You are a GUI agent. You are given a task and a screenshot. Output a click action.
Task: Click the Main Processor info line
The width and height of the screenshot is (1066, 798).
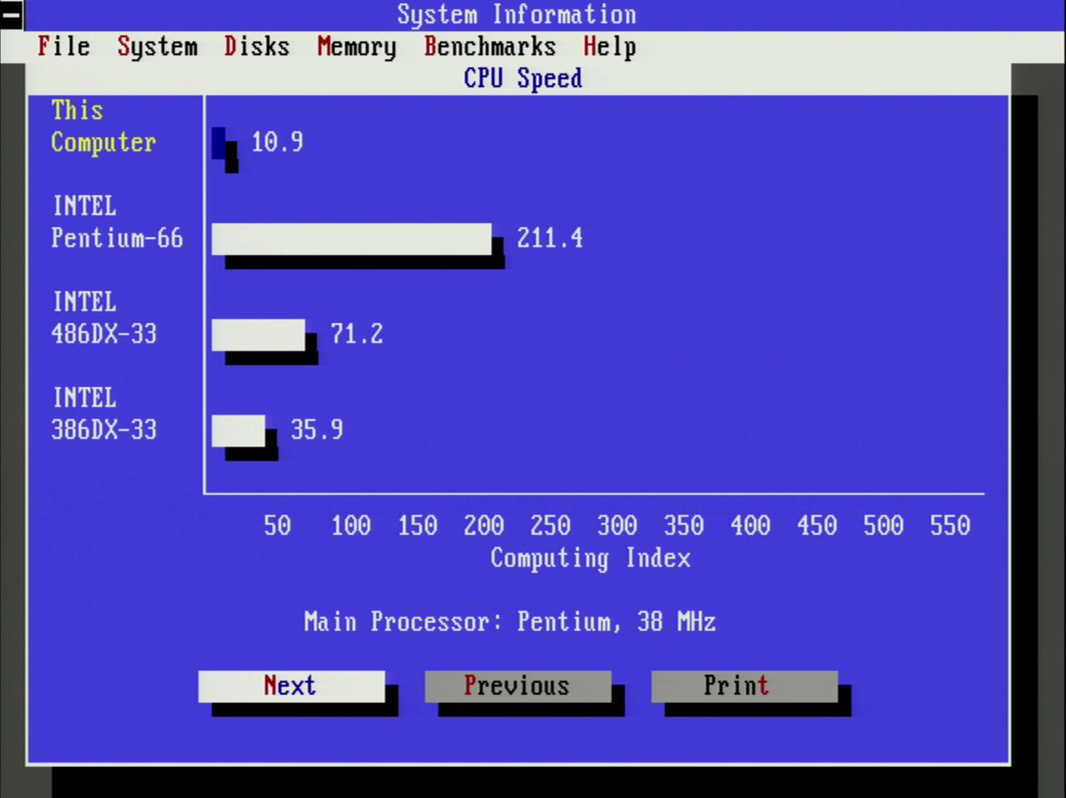coord(510,621)
